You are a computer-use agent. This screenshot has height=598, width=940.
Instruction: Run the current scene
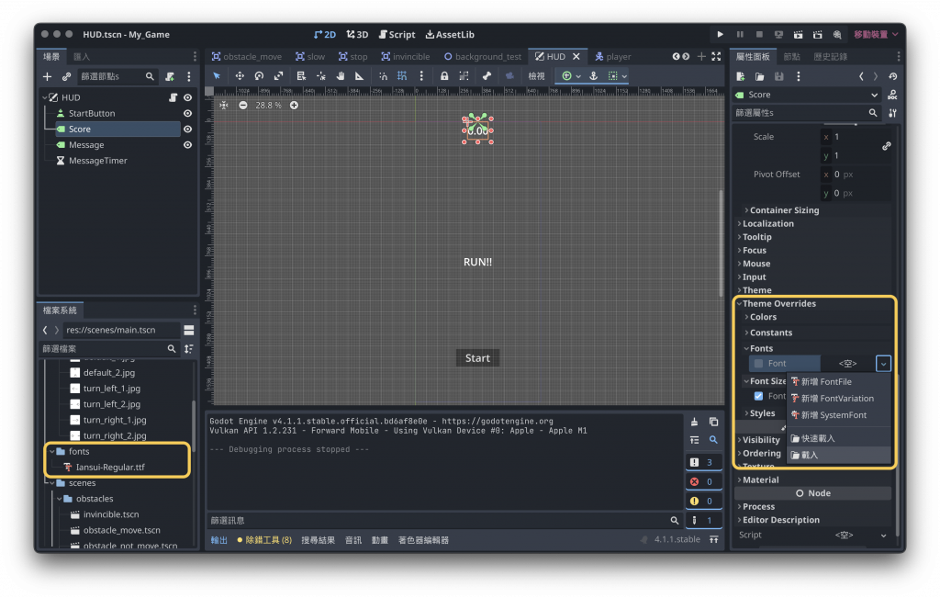pyautogui.click(x=798, y=34)
